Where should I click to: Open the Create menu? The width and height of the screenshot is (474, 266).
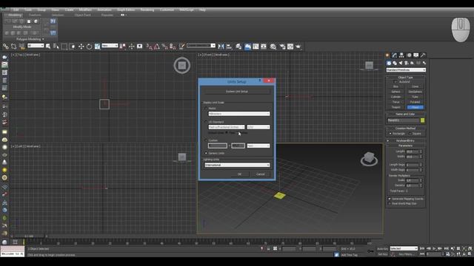point(69,10)
